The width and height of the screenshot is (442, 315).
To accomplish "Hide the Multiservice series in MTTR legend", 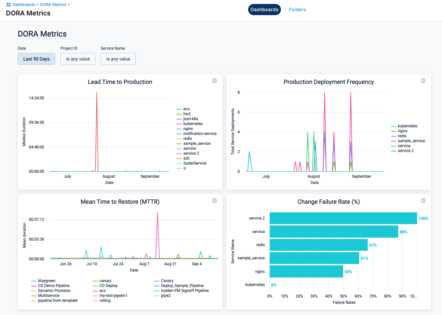I will 48,296.
